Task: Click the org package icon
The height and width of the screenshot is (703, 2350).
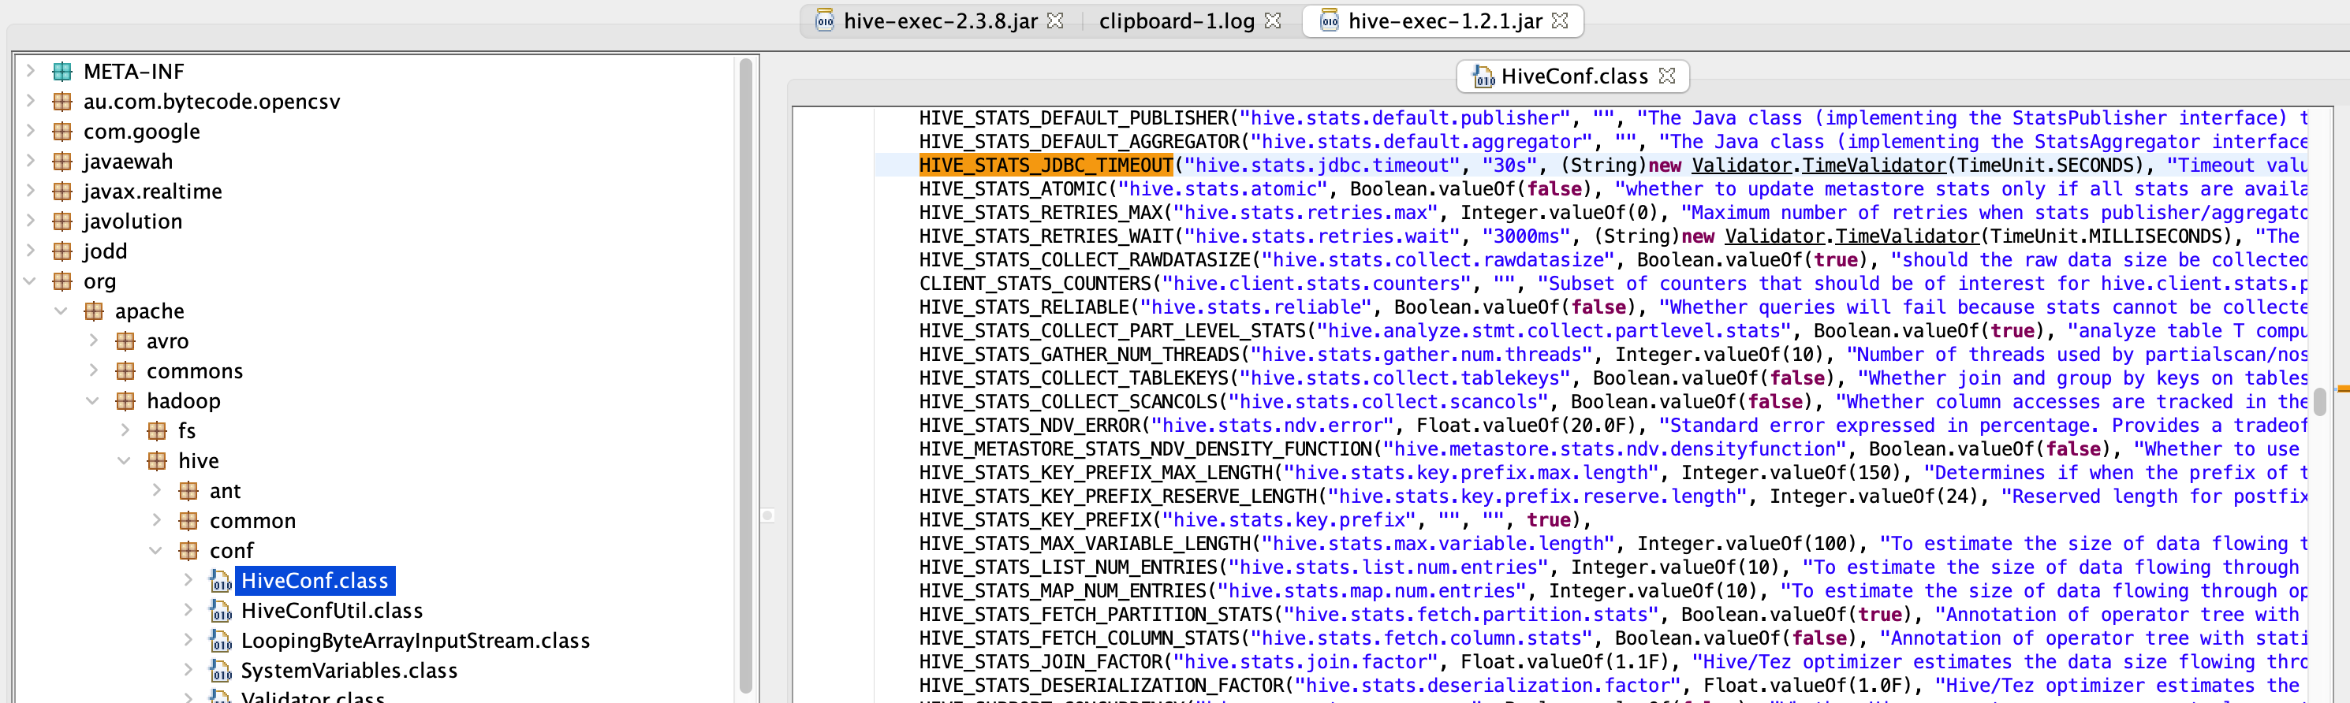Action: tap(62, 281)
